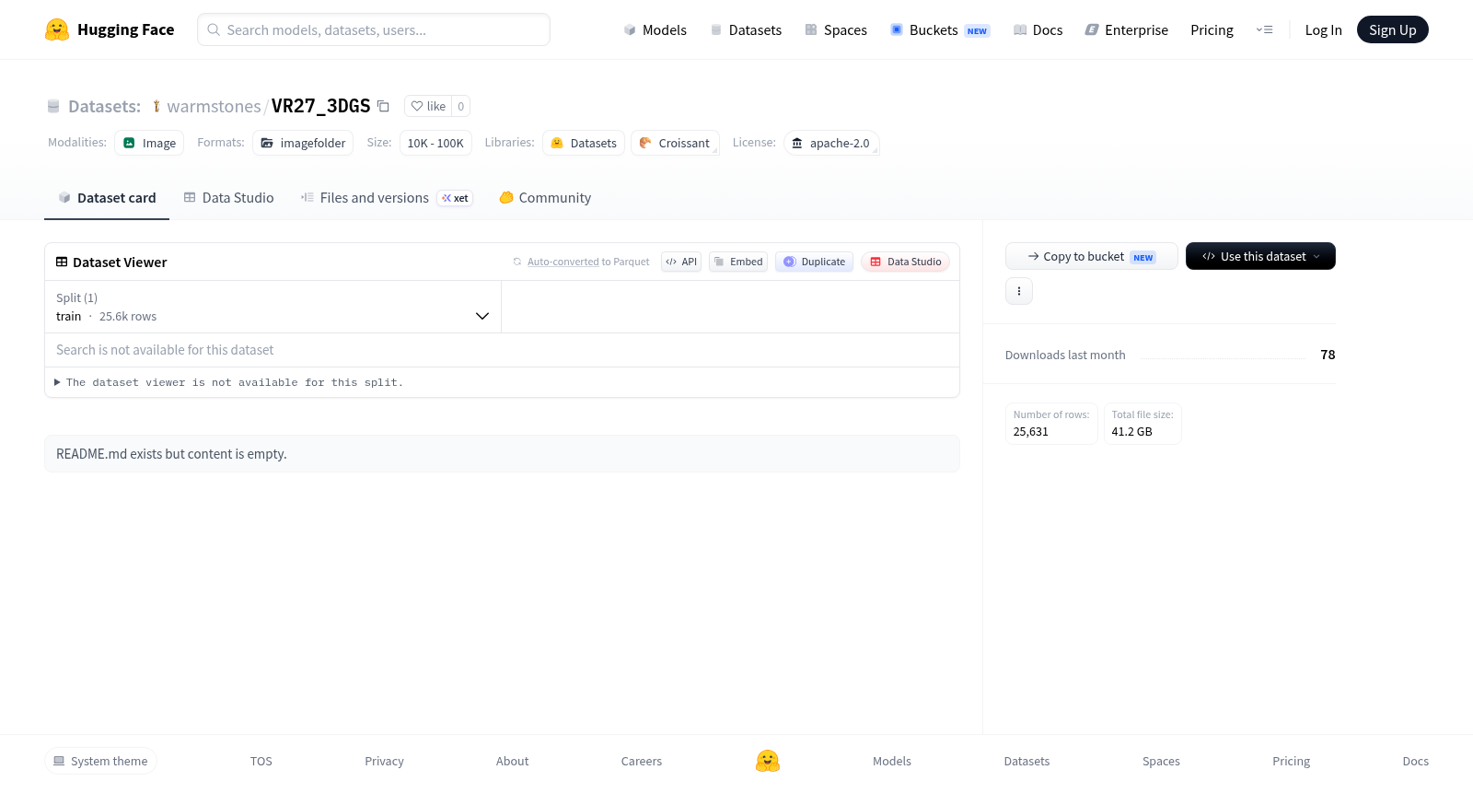Click the imagefolder format tag
1473x793 pixels.
[x=303, y=143]
